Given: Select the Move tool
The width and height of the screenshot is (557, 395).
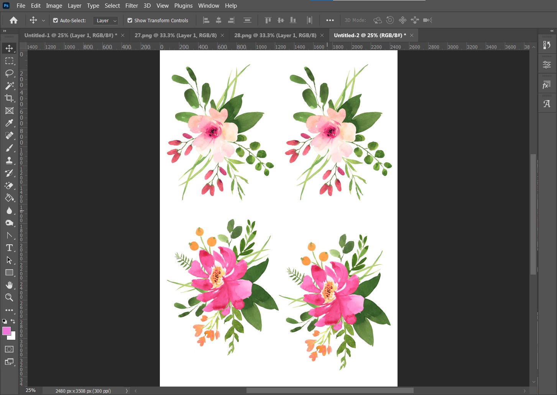Looking at the screenshot, I should click(9, 48).
